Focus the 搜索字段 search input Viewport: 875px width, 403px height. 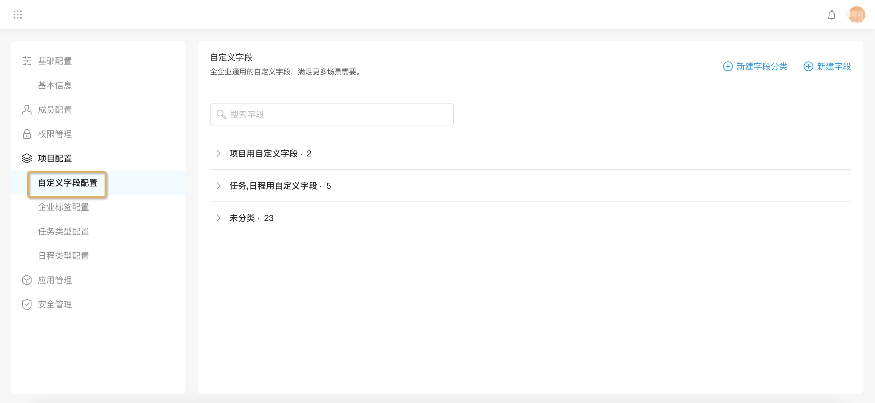tap(332, 114)
